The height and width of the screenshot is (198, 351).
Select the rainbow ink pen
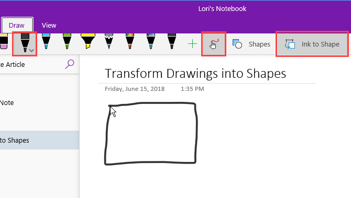click(130, 41)
